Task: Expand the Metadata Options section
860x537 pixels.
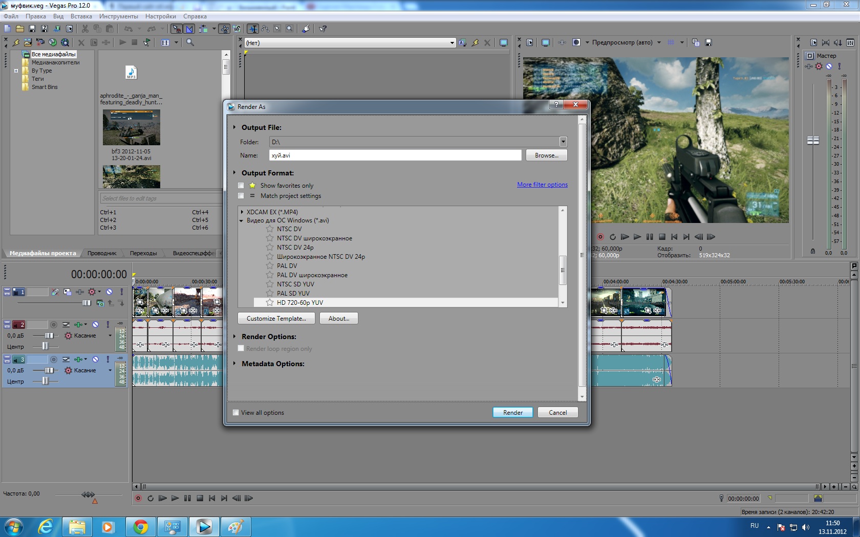Action: tap(234, 364)
